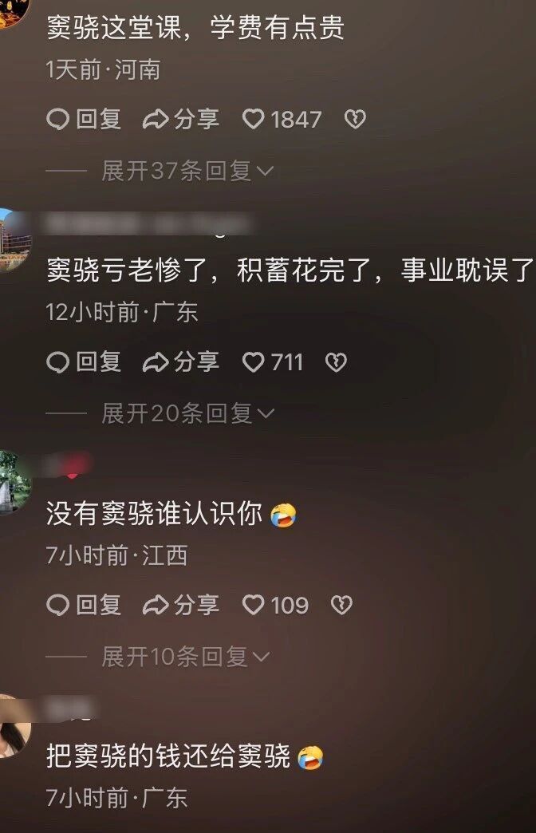Share the comment from 河南
Image resolution: width=536 pixels, height=833 pixels.
[x=180, y=120]
